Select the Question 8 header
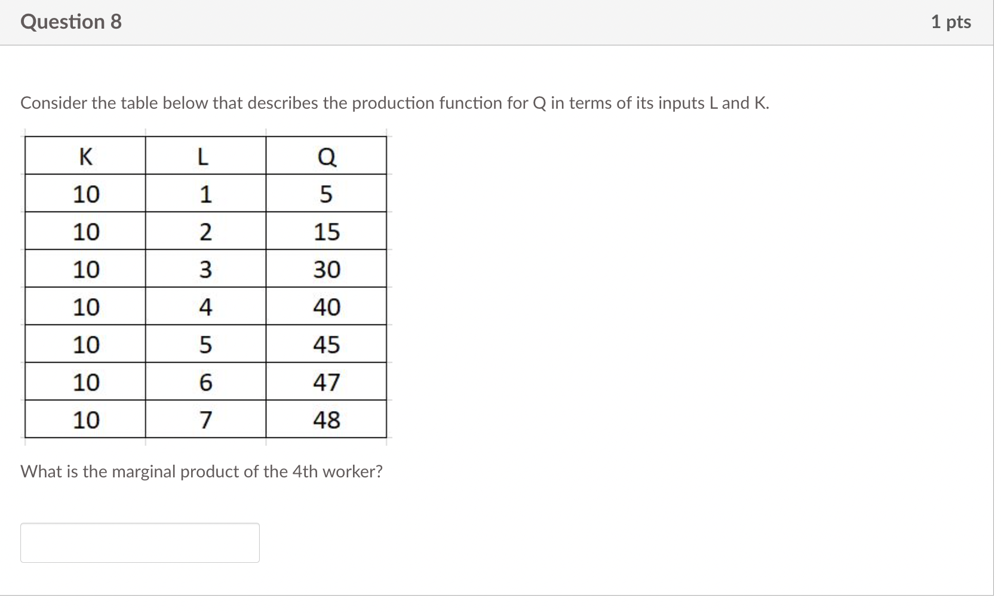Screen dimensions: 1001x613 point(70,22)
